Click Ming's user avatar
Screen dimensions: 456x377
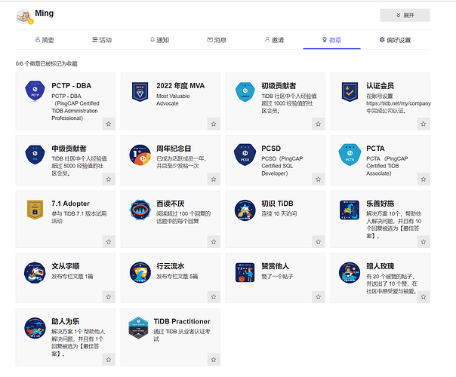[x=24, y=17]
